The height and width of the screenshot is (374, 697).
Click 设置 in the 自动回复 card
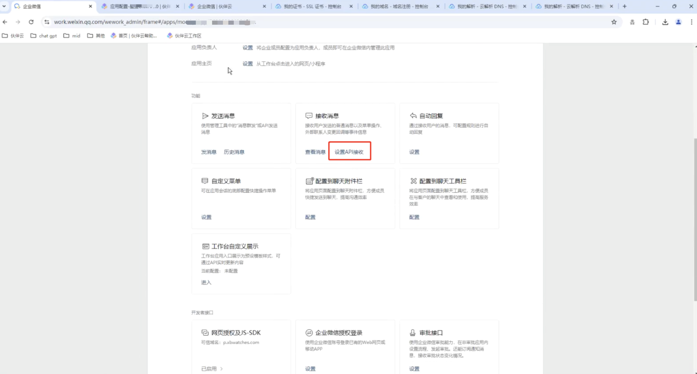tap(414, 152)
